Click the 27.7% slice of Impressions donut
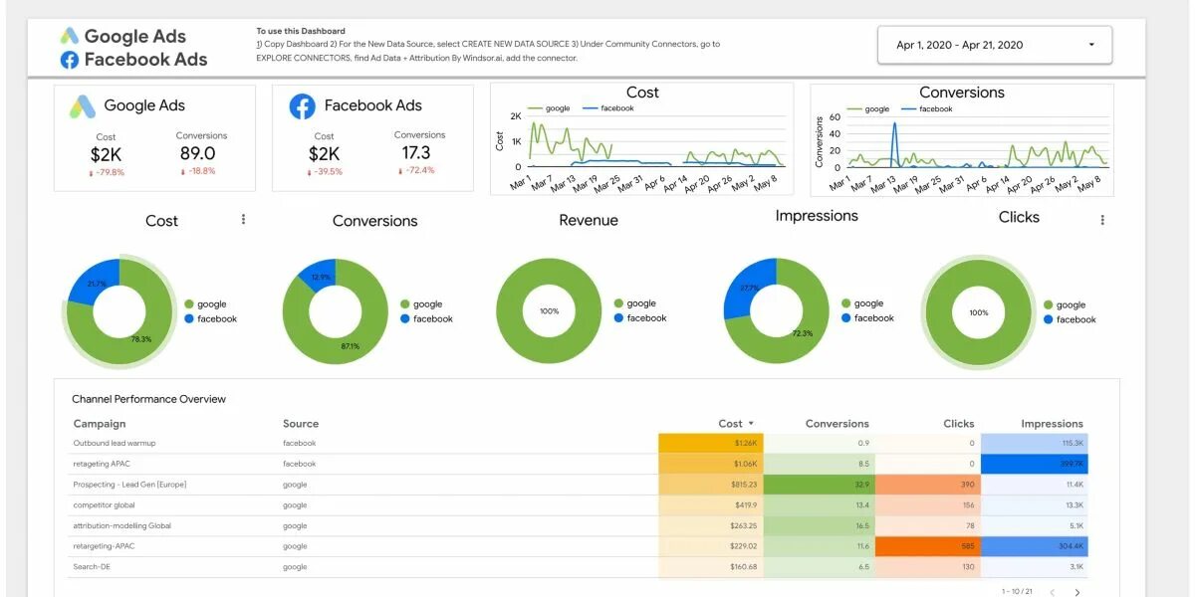 click(x=748, y=288)
